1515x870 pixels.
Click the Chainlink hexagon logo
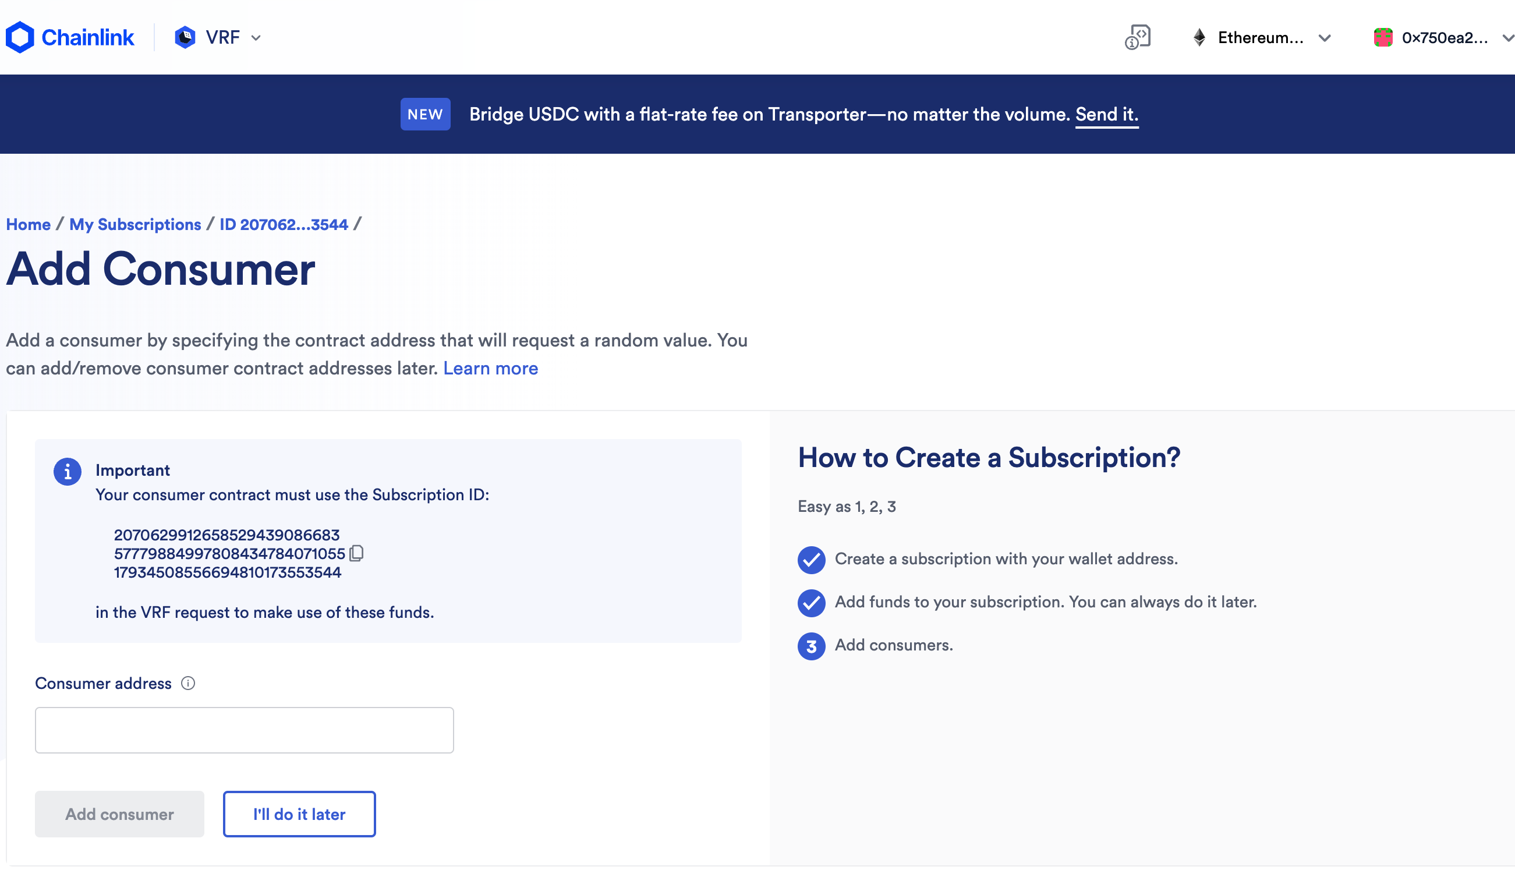click(20, 37)
